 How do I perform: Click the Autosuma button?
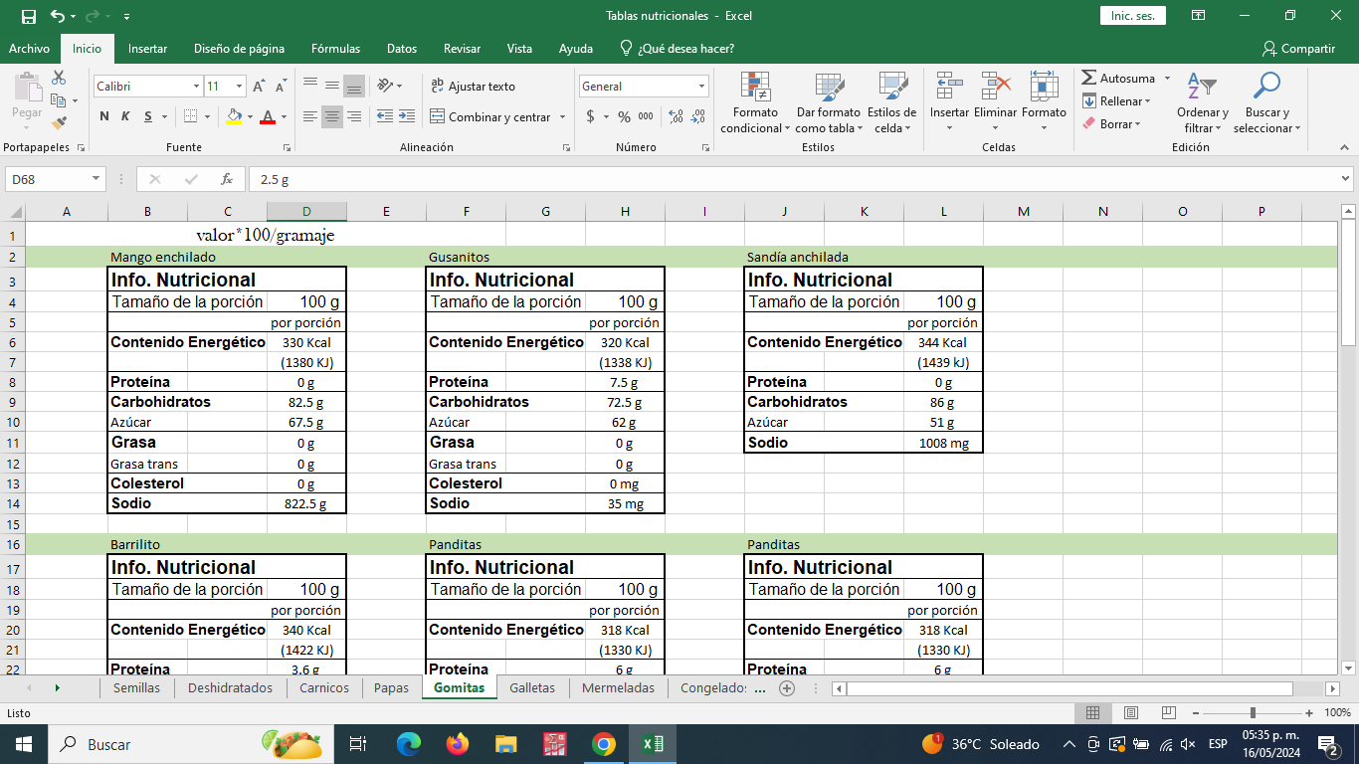[1118, 78]
